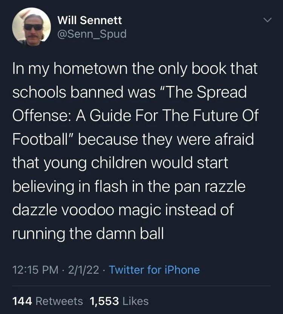Open Will Sennett's profile picture

[x=32, y=26]
